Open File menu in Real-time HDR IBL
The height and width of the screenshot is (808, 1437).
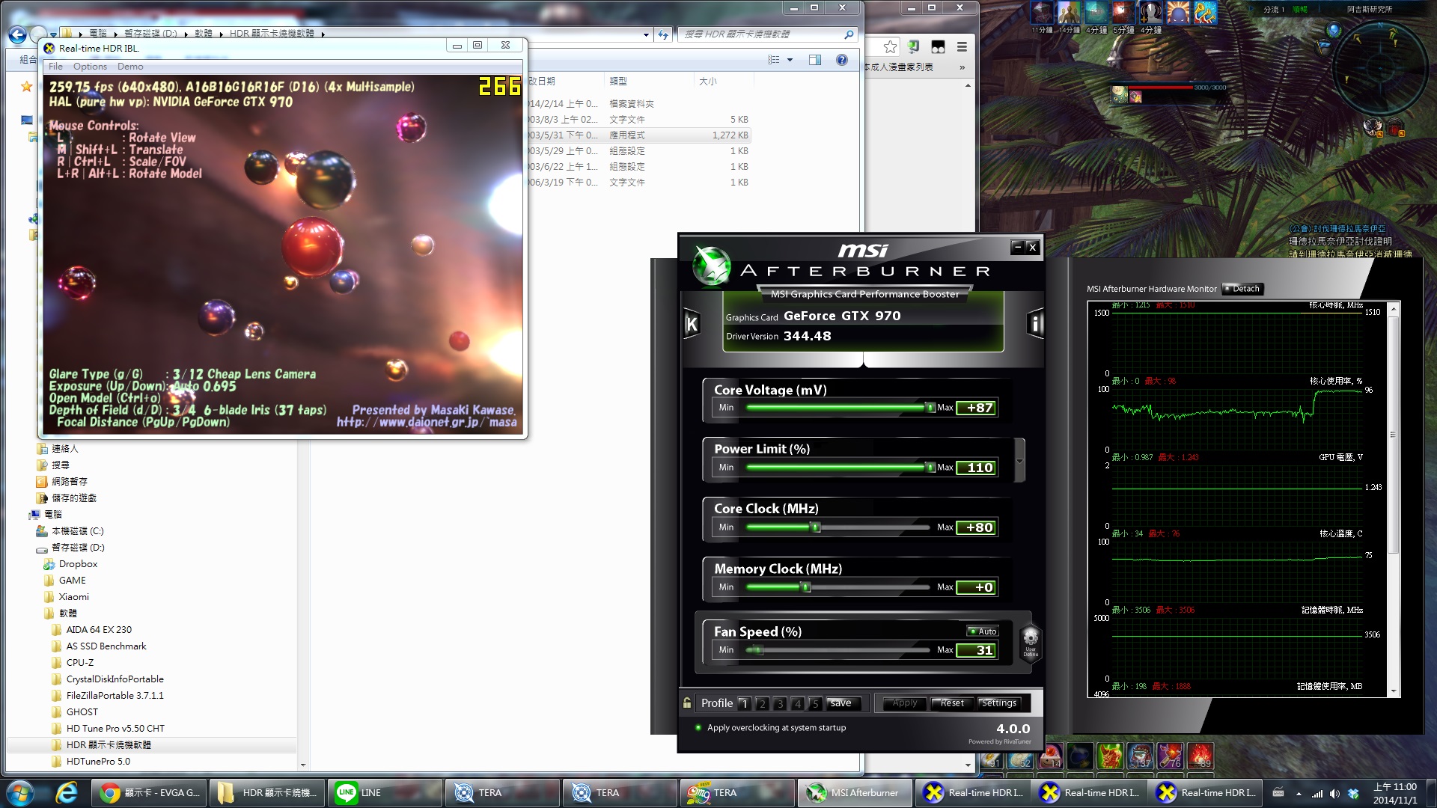tap(56, 67)
